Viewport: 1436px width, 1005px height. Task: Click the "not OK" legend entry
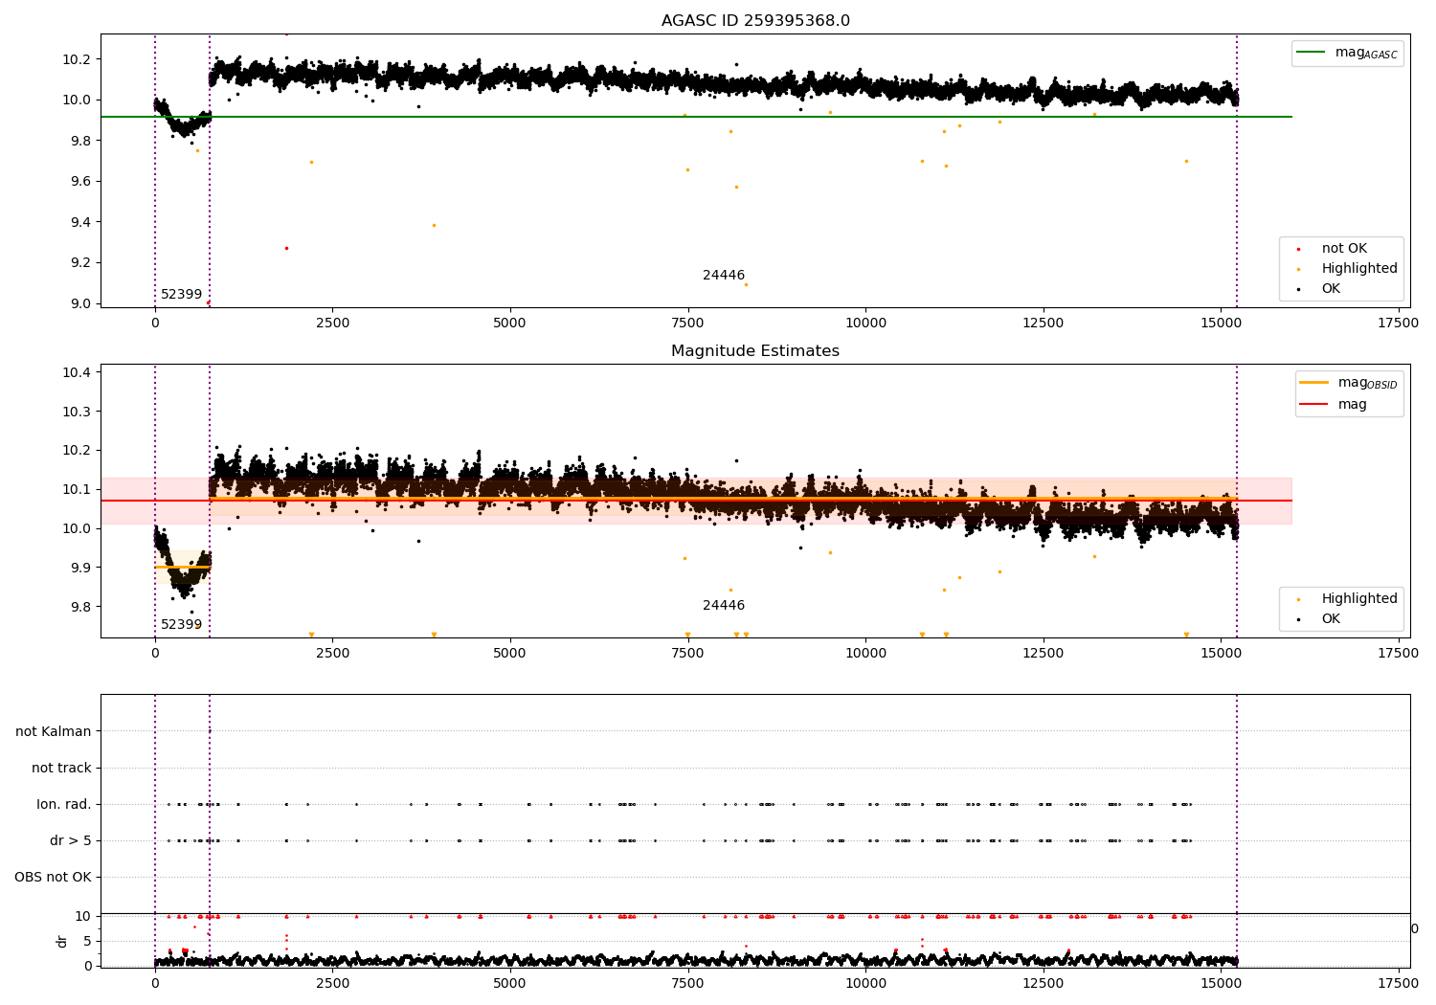(x=1344, y=249)
